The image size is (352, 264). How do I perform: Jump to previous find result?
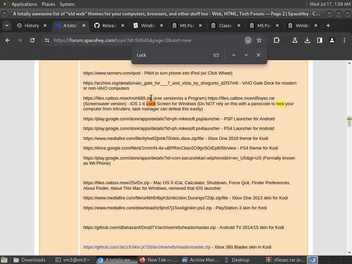pyautogui.click(x=234, y=55)
